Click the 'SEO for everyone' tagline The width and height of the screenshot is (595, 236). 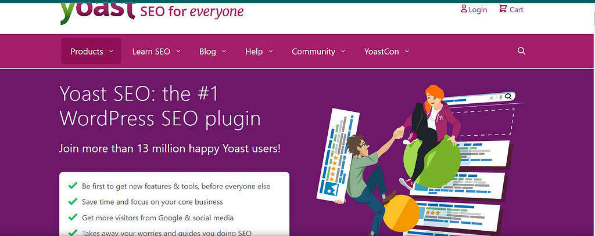point(192,12)
